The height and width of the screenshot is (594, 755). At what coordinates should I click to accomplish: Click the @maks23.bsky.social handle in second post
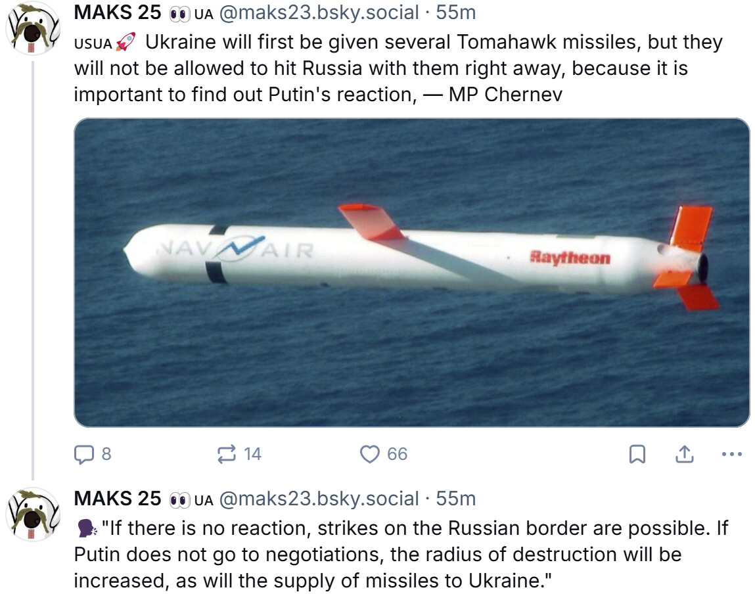tap(318, 499)
